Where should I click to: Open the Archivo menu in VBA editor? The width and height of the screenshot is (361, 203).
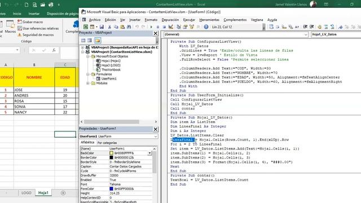(x=95, y=20)
